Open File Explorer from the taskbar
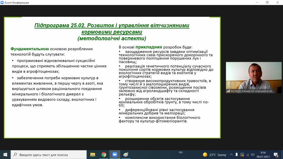 point(93,155)
